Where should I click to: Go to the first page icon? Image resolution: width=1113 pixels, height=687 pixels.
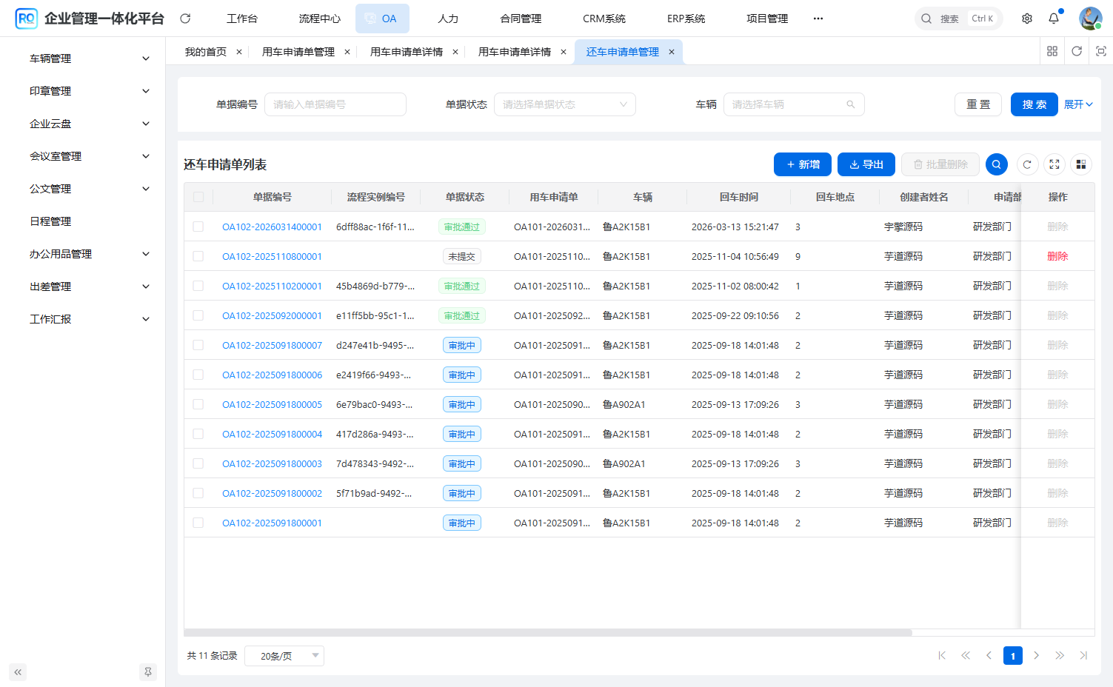pyautogui.click(x=942, y=655)
